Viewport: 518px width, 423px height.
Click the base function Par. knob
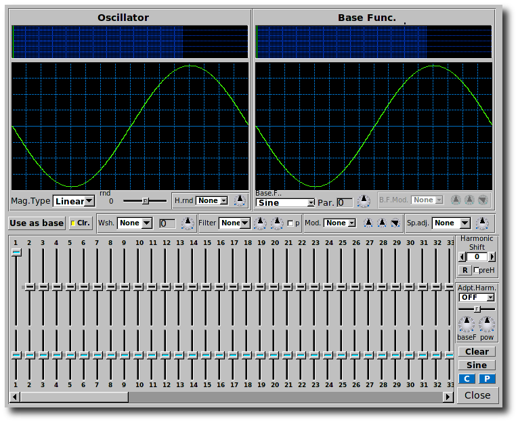364,201
